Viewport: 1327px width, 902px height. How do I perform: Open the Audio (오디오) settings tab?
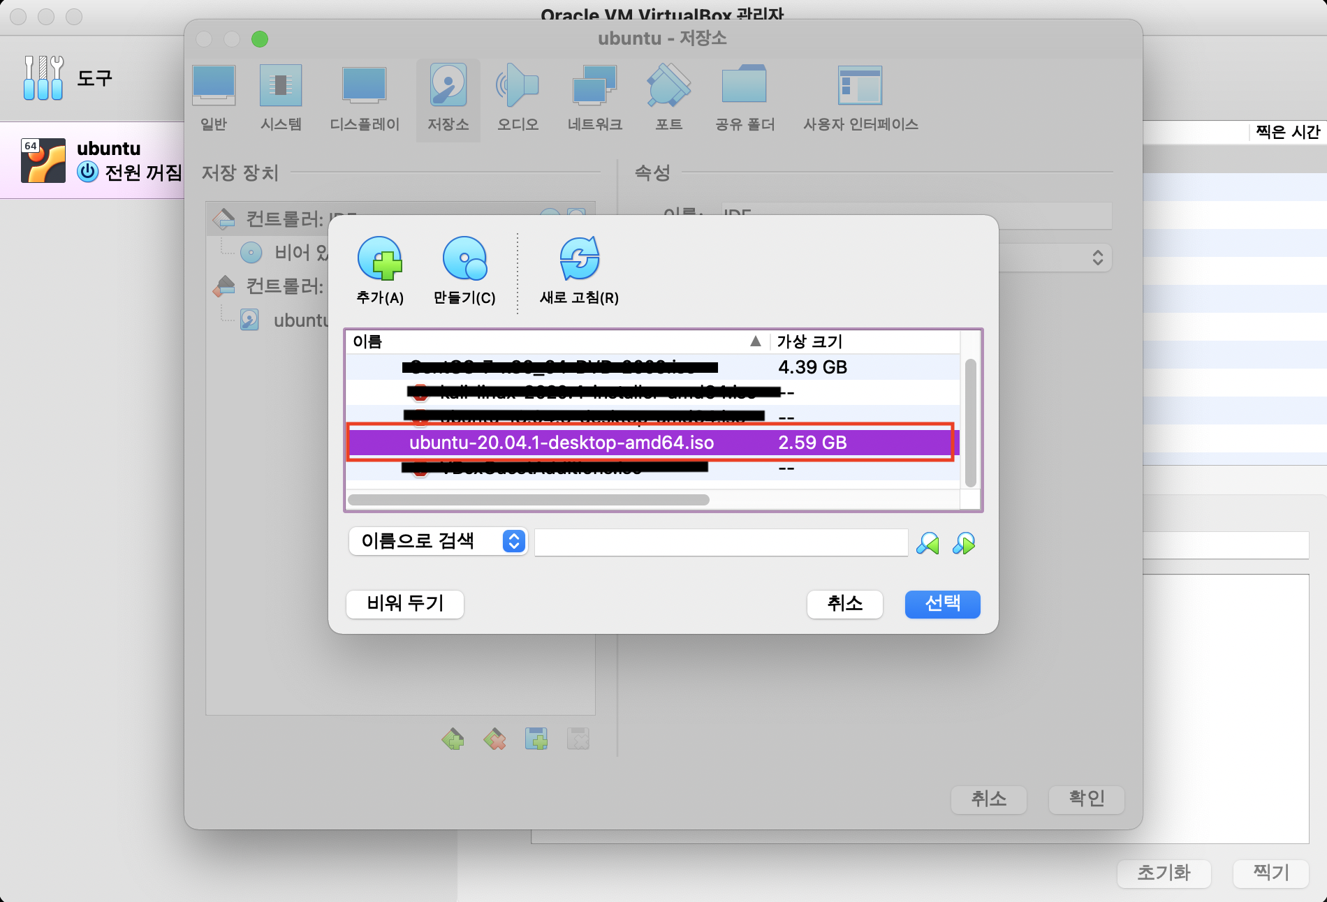(518, 98)
